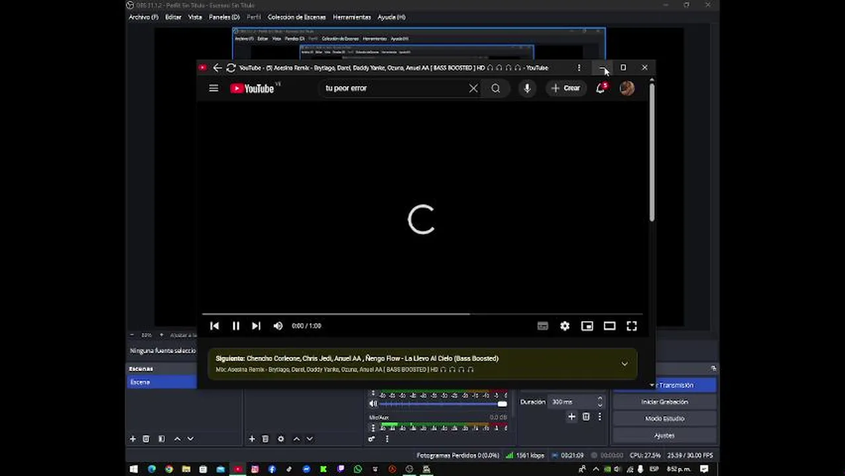Open the Ayuda menu in OBS

click(x=391, y=17)
